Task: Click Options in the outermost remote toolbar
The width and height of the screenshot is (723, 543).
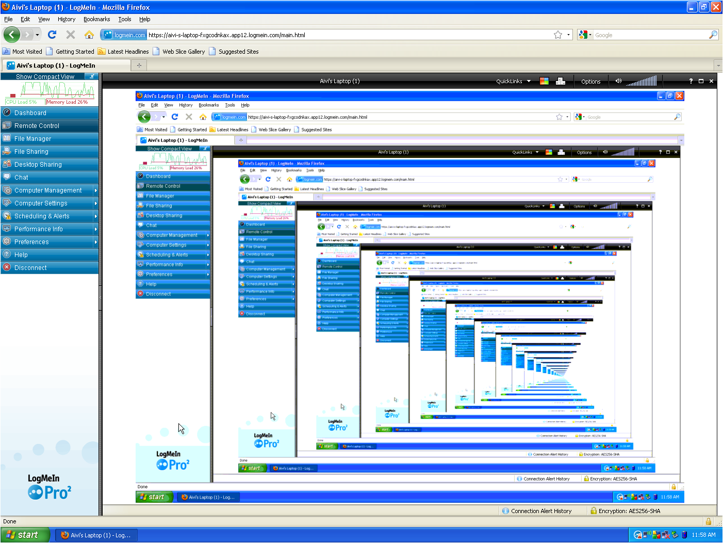Action: 590,81
